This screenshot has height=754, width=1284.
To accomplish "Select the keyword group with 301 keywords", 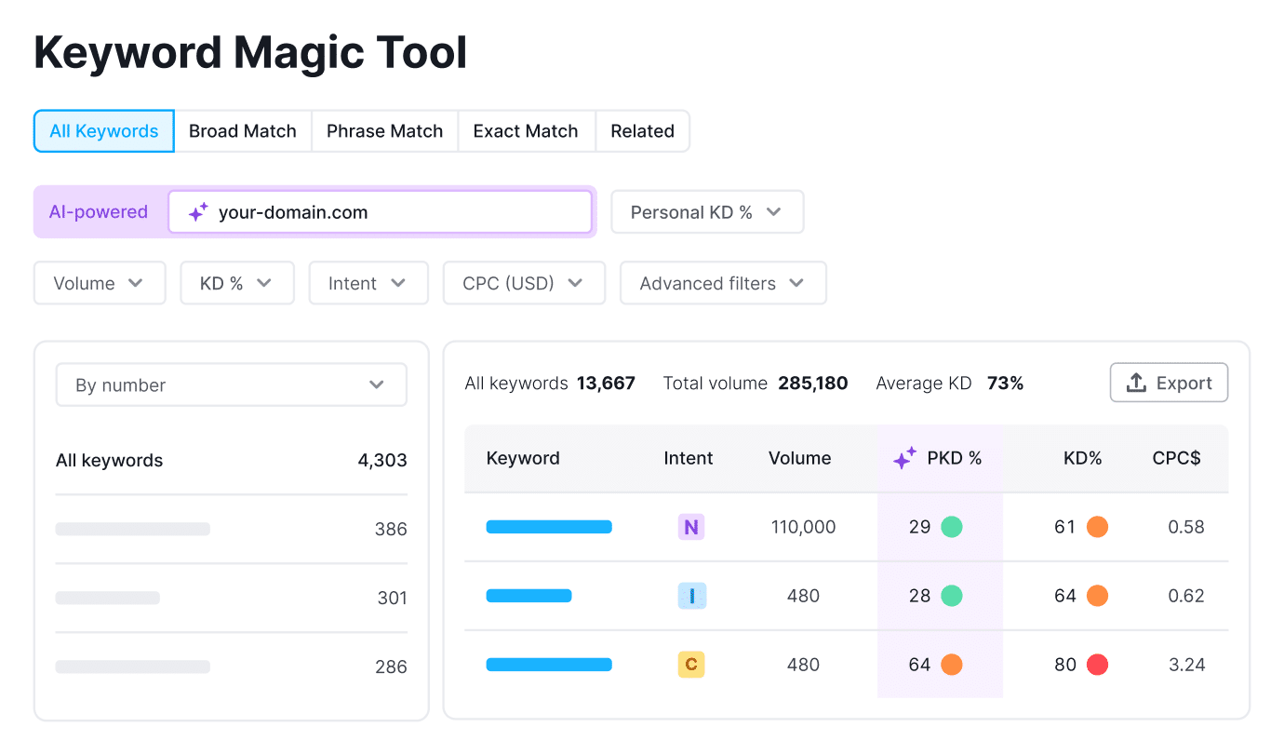I will pyautogui.click(x=232, y=598).
